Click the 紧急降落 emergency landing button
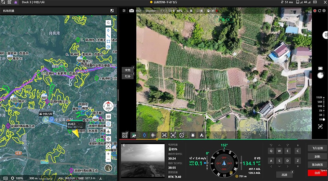 point(317,165)
